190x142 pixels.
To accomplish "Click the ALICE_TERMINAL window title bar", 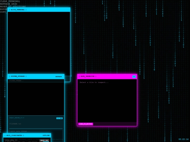I will [39, 10].
